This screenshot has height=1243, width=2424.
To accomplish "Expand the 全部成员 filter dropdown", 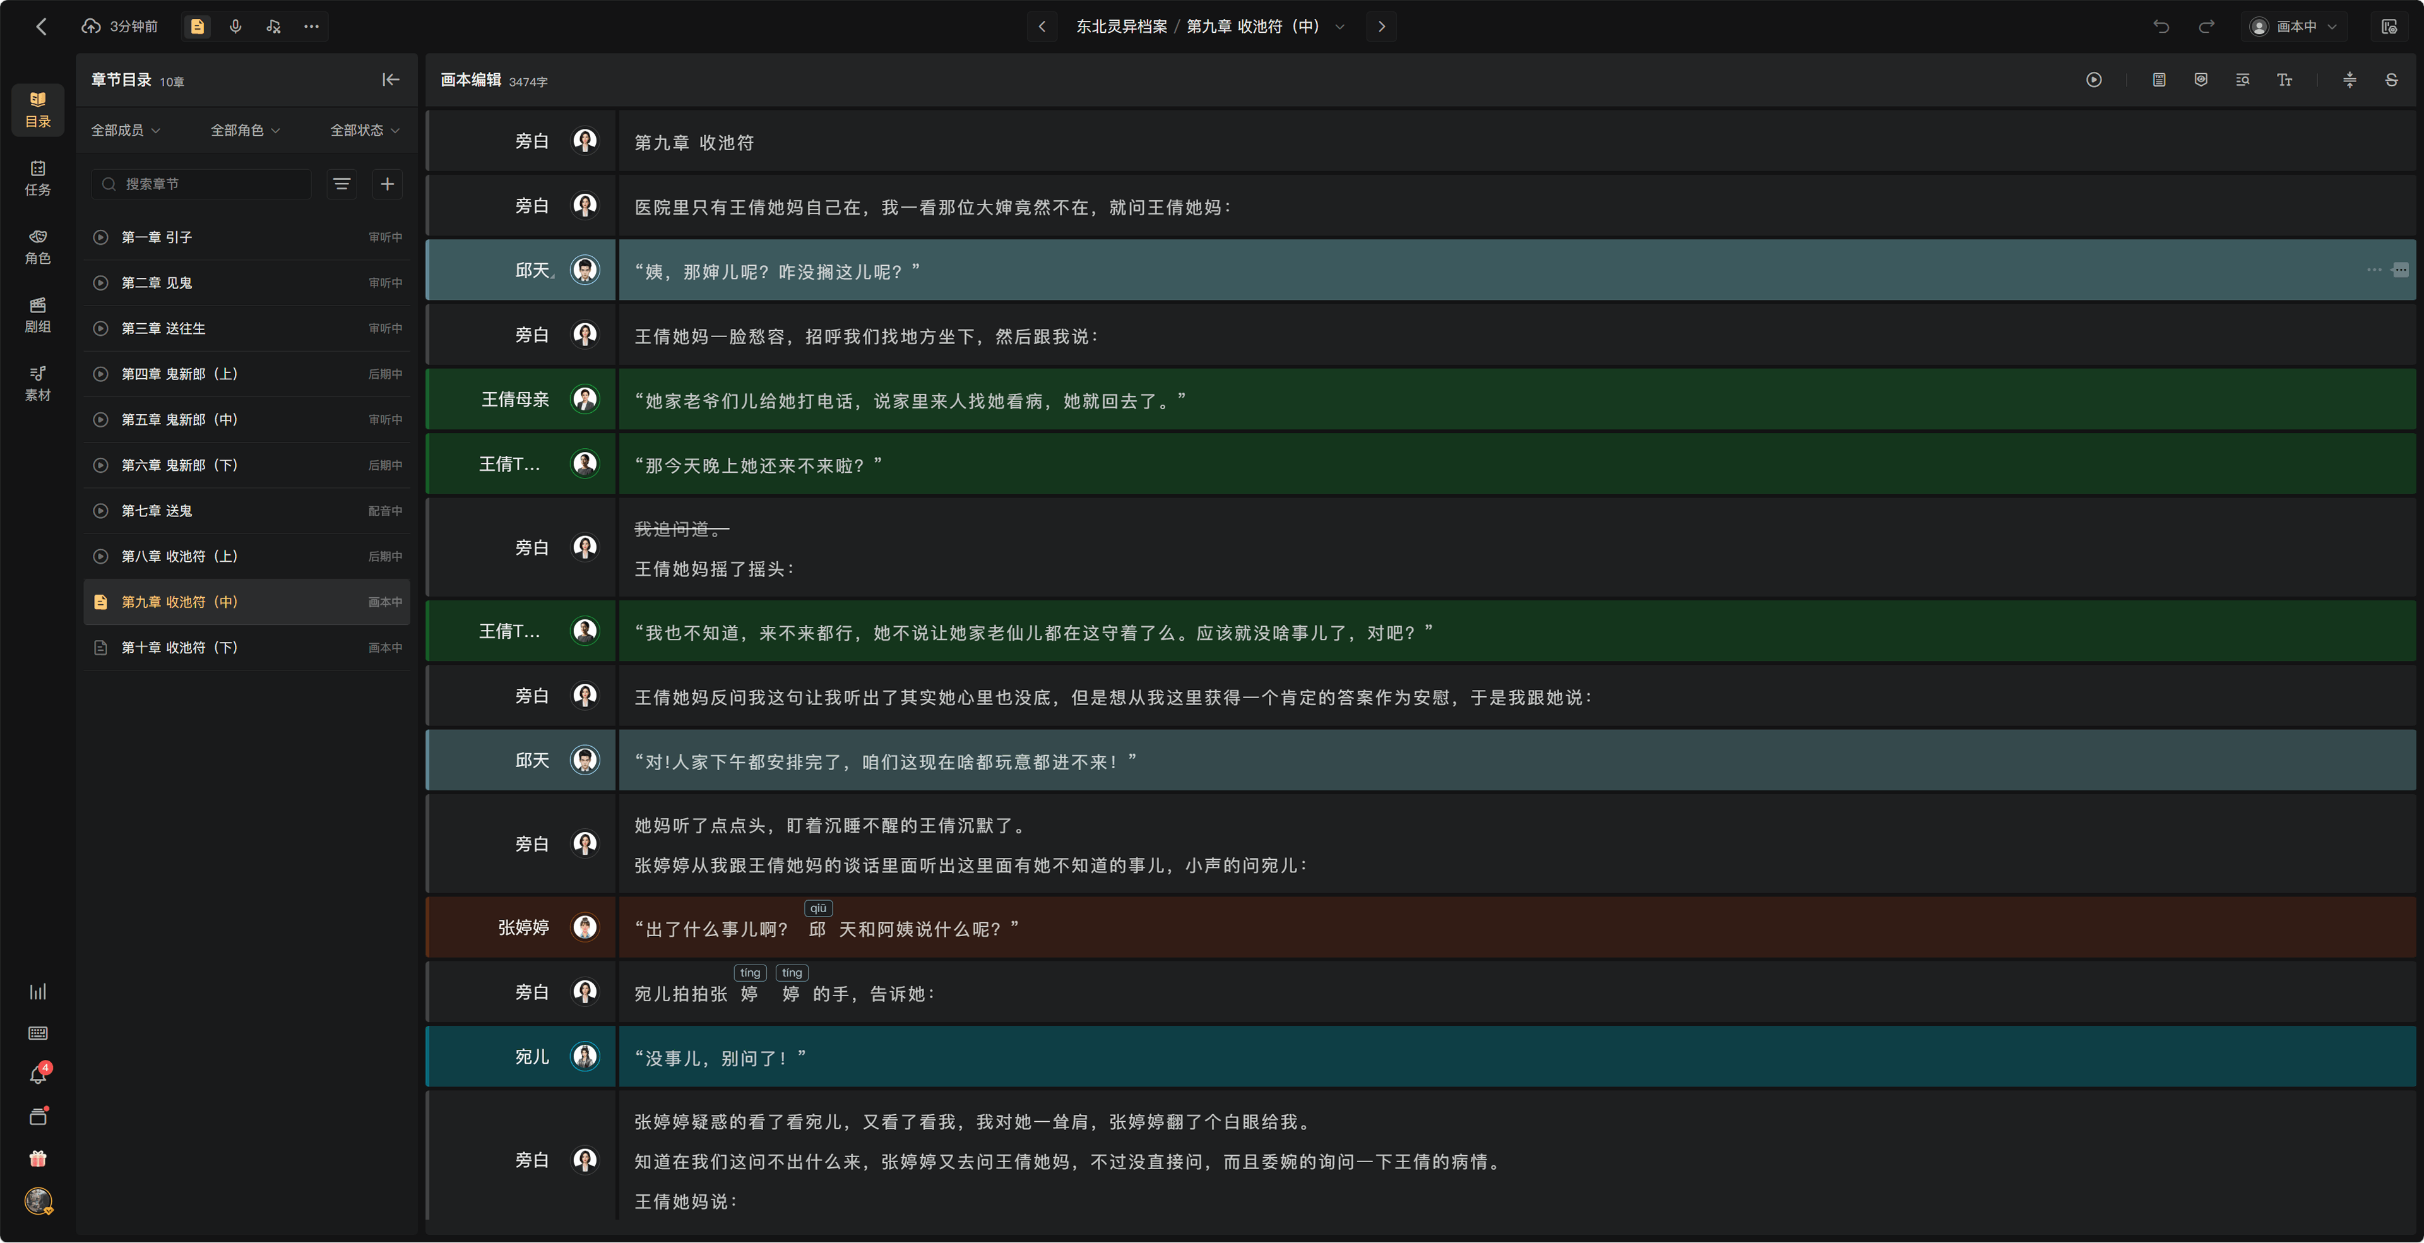I will [125, 130].
